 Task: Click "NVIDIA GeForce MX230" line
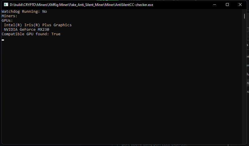pyautogui.click(x=27, y=30)
